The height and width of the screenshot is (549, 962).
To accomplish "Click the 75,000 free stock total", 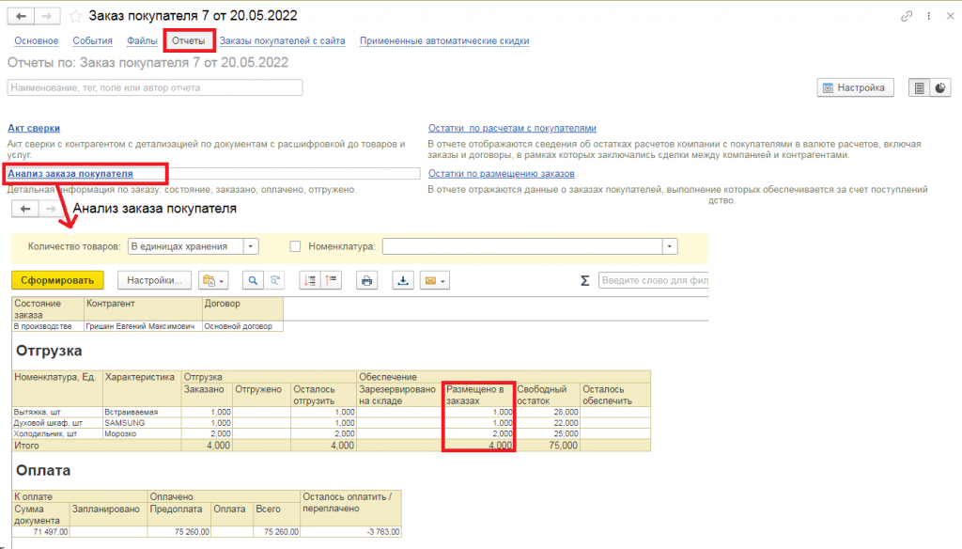I will click(548, 446).
